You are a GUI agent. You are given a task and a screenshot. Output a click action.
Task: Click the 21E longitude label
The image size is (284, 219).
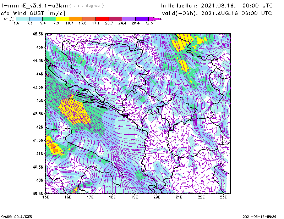pyautogui.click(x=179, y=197)
